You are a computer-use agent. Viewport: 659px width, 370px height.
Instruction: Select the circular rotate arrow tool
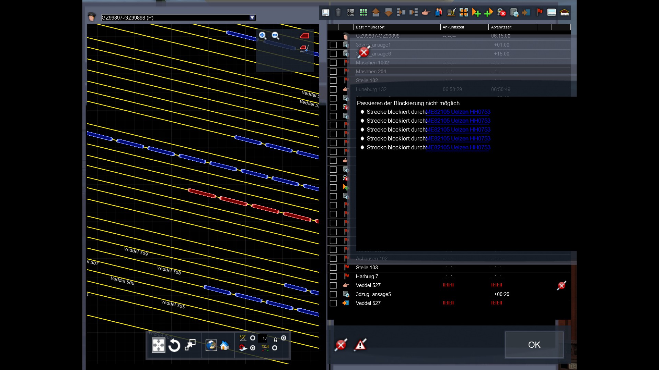(174, 345)
